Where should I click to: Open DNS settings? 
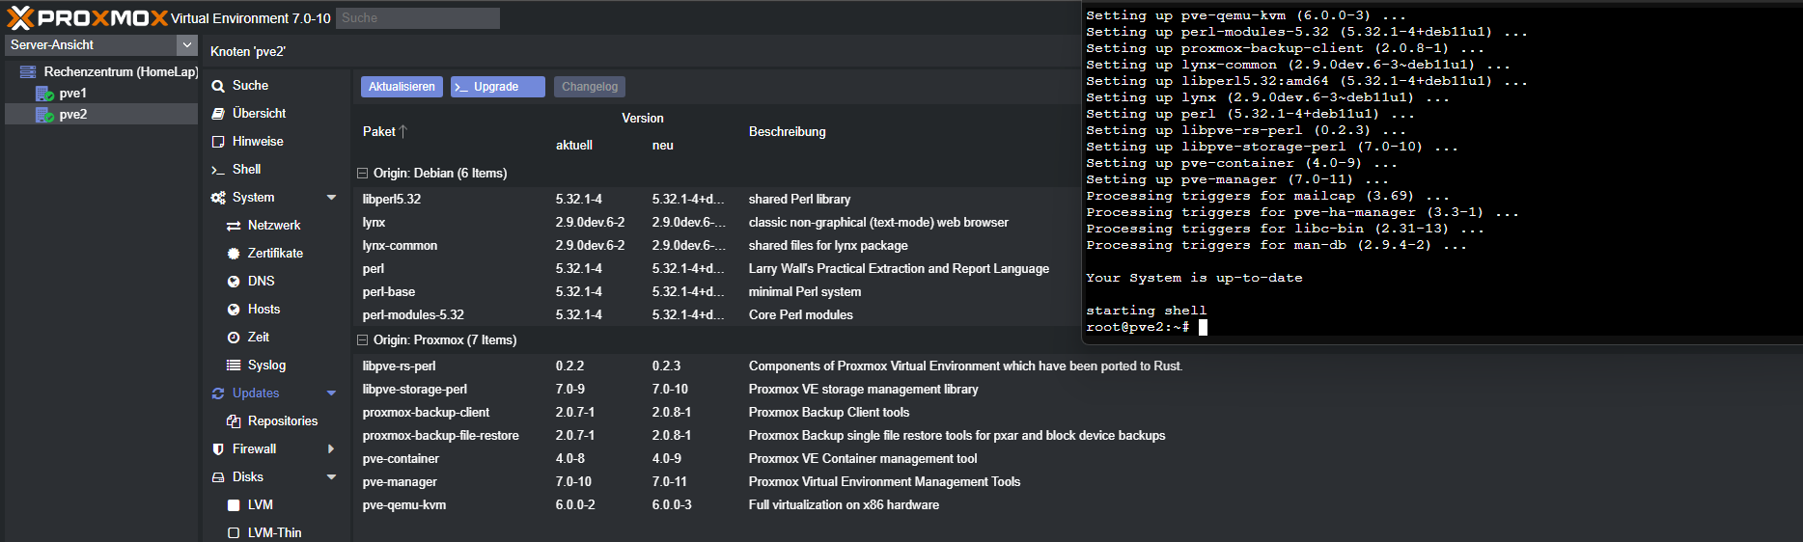tap(261, 281)
